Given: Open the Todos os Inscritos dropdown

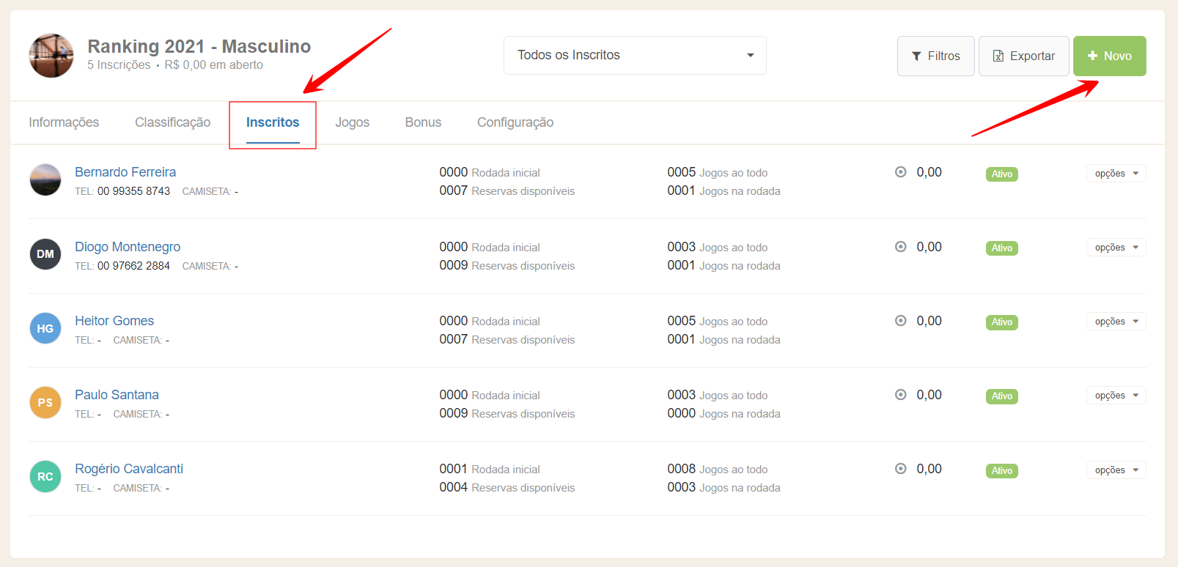Looking at the screenshot, I should click(635, 56).
